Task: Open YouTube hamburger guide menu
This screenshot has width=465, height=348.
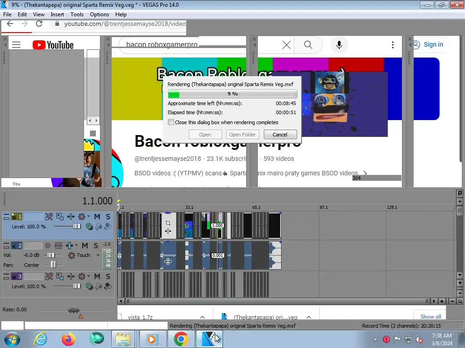Action: 16,45
